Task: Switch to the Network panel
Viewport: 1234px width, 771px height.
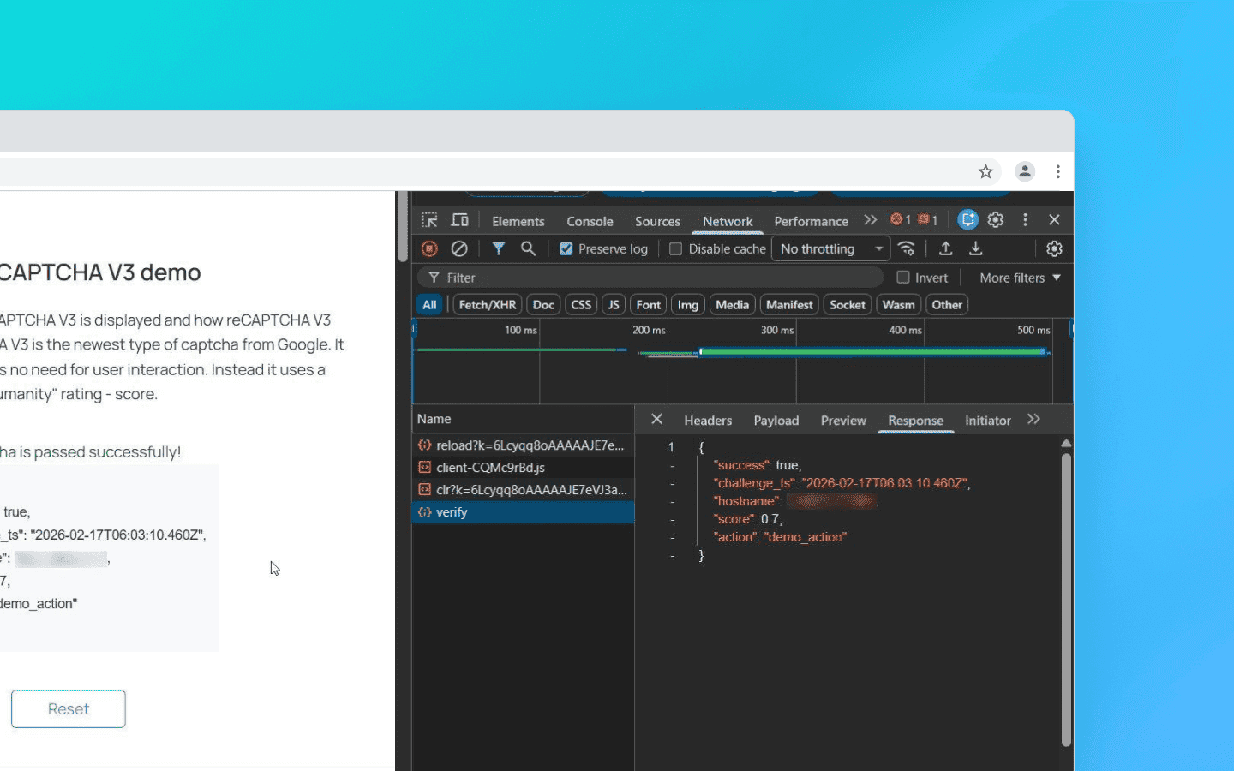Action: pos(728,221)
